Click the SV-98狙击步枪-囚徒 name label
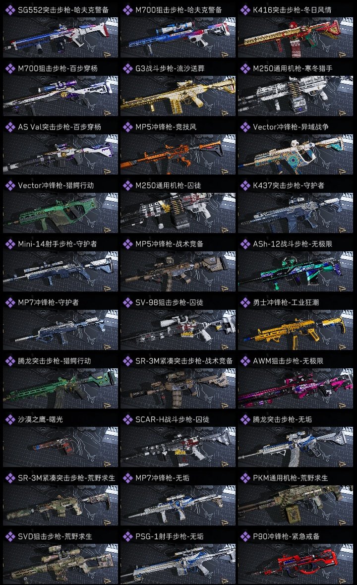Screen dimensions: 357x585 coord(170,302)
